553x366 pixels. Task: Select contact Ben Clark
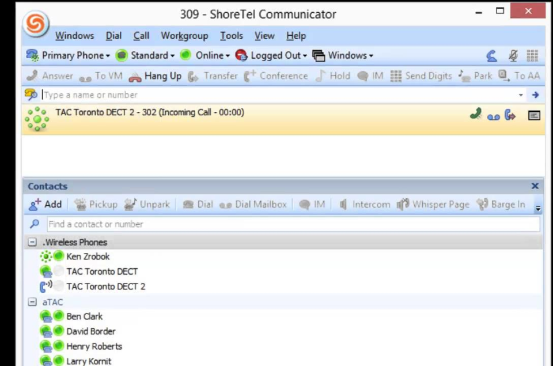pyautogui.click(x=84, y=316)
